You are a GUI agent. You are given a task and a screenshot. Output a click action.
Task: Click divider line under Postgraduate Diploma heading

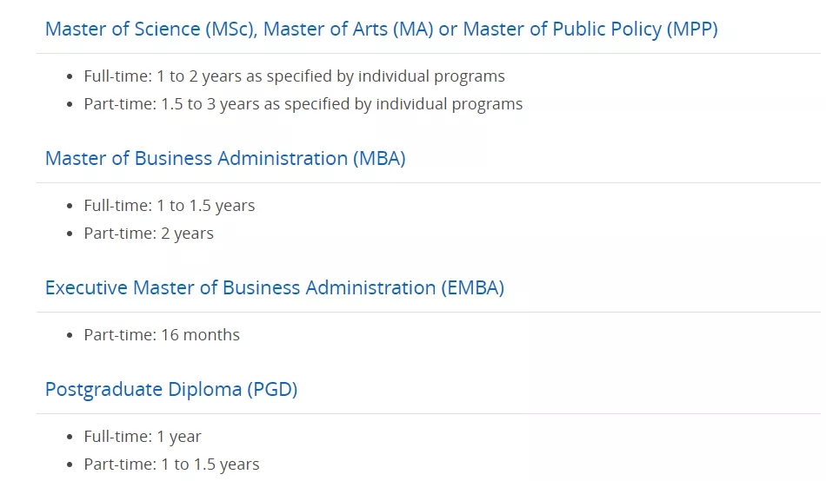[x=429, y=413]
